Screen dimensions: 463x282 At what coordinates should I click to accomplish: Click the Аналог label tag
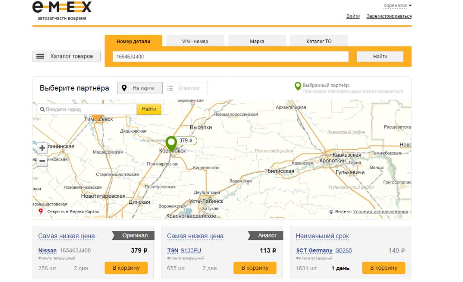pos(265,235)
